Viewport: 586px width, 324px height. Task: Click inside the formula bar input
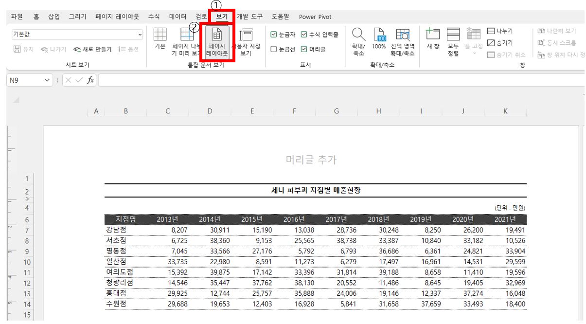click(x=340, y=80)
